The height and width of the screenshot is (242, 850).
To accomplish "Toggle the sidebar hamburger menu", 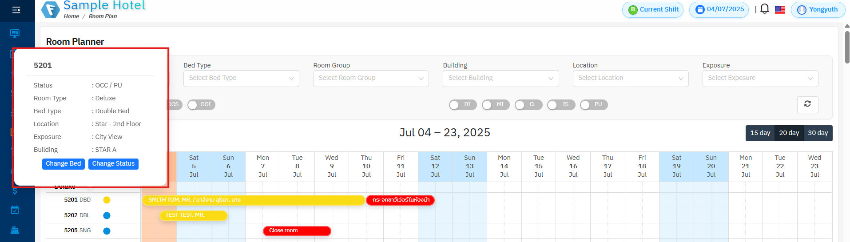I will pyautogui.click(x=16, y=10).
